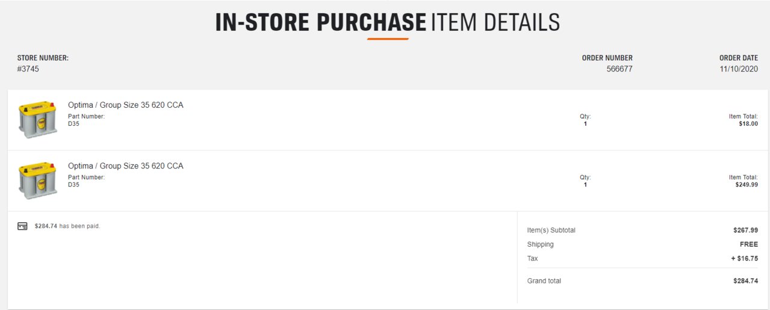Open the second Optima battery thumbnail
The height and width of the screenshot is (310, 770).
point(38,180)
